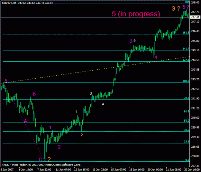Click 246.45 on the price axis
Viewport: 201px width, 172px height.
click(195, 31)
